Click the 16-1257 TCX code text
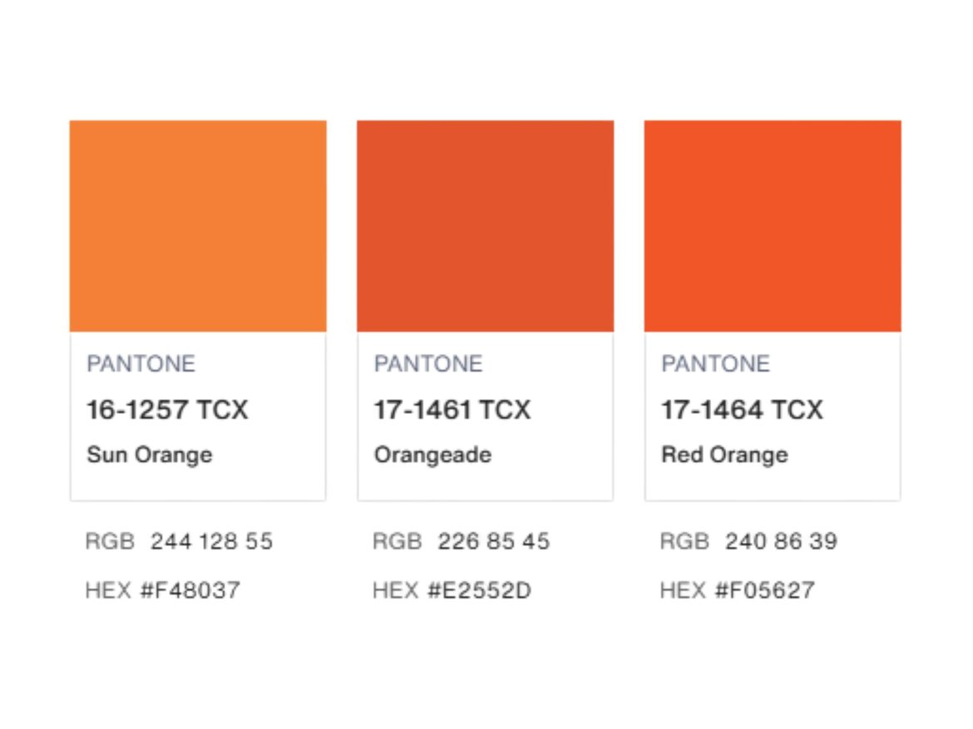 point(167,410)
